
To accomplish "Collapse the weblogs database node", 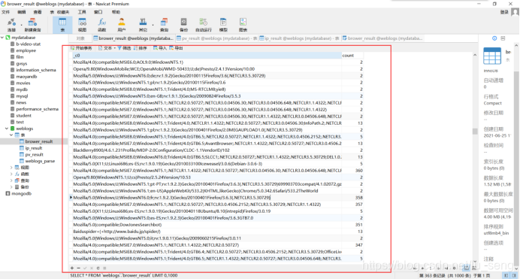I will pos(7,129).
